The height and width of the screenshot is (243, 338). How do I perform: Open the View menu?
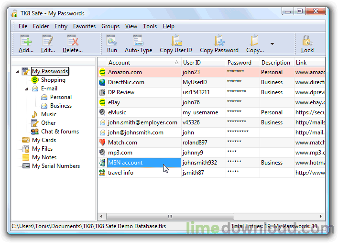(131, 26)
